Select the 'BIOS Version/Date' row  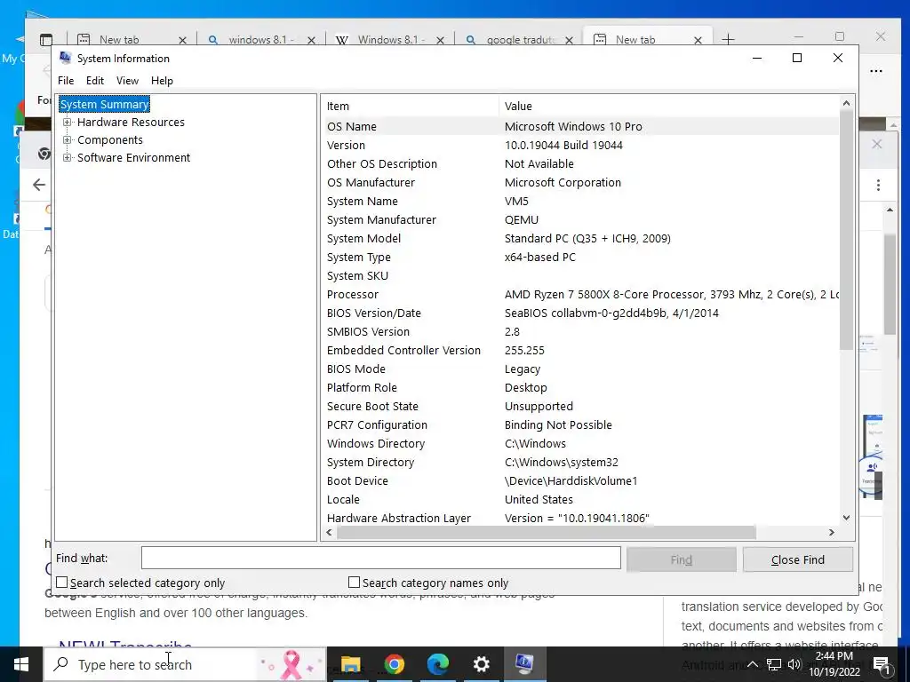point(580,313)
